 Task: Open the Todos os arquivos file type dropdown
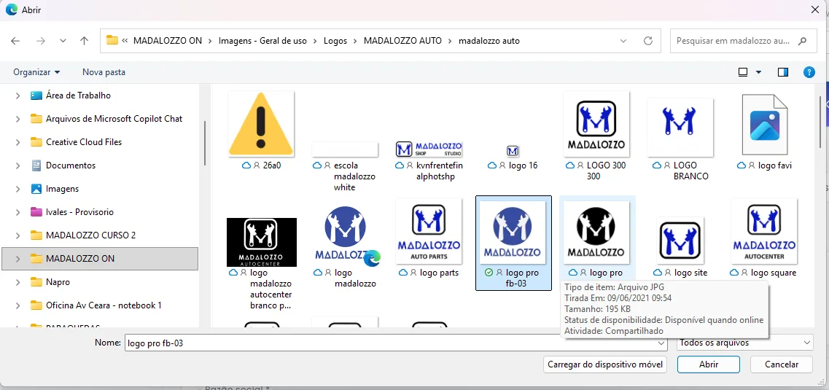coord(744,343)
